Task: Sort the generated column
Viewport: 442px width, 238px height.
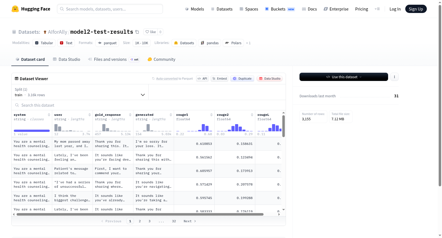Action: (171, 115)
